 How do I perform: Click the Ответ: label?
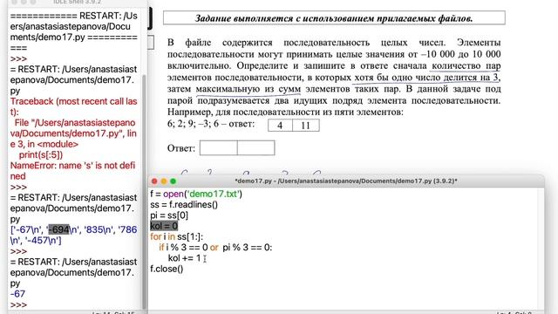point(181,148)
